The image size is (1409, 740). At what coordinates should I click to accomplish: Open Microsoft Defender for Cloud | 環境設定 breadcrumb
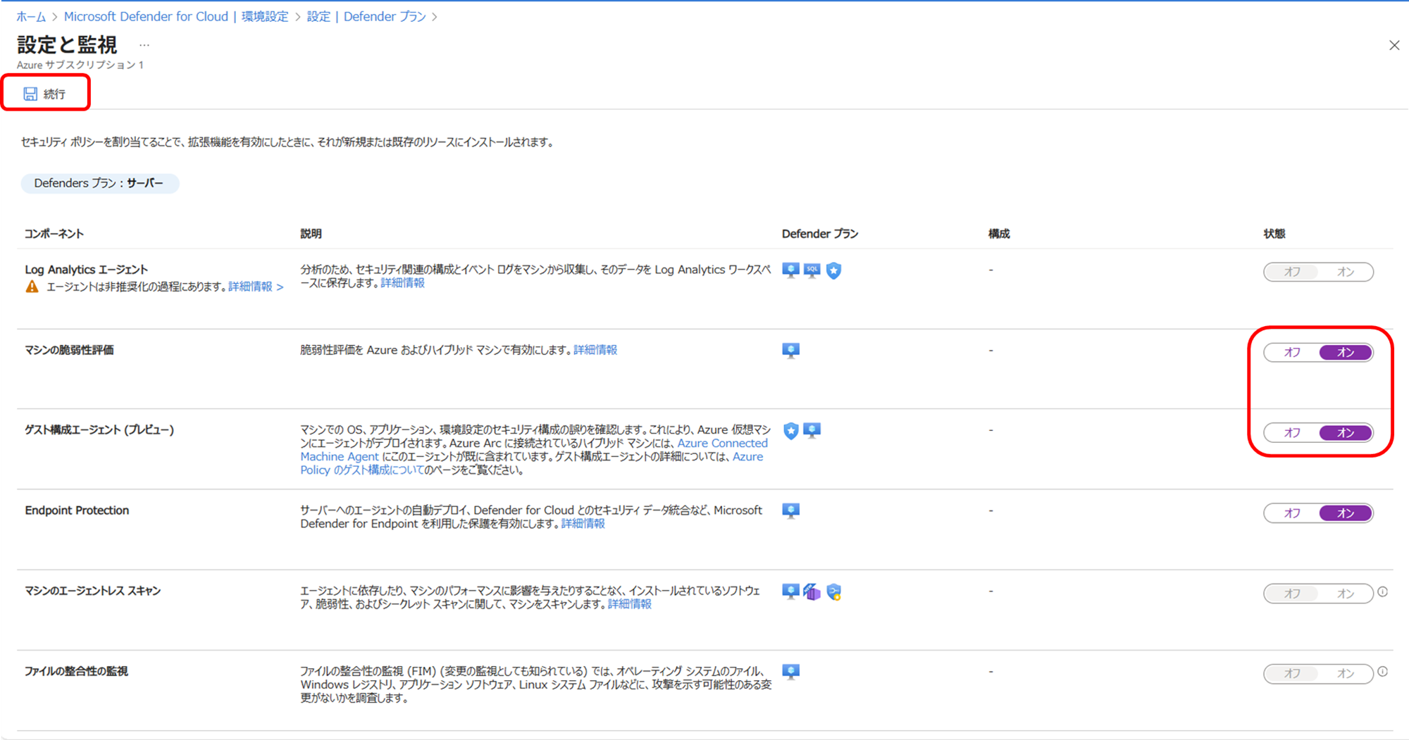176,16
